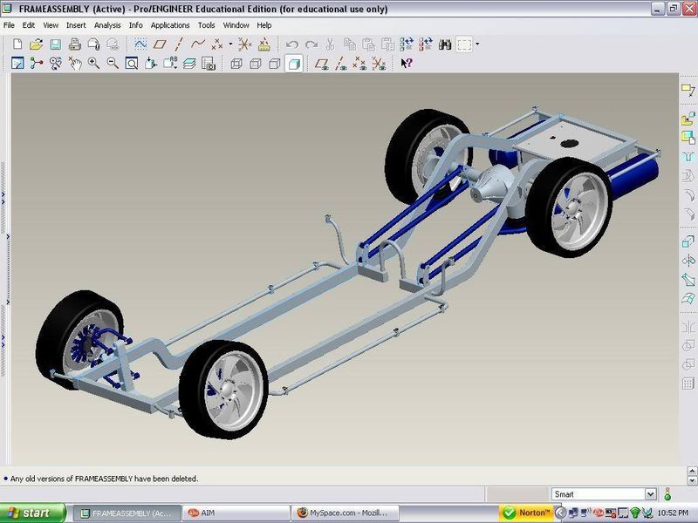The height and width of the screenshot is (523, 698).
Task: Click the Undo arrow icon
Action: (292, 44)
